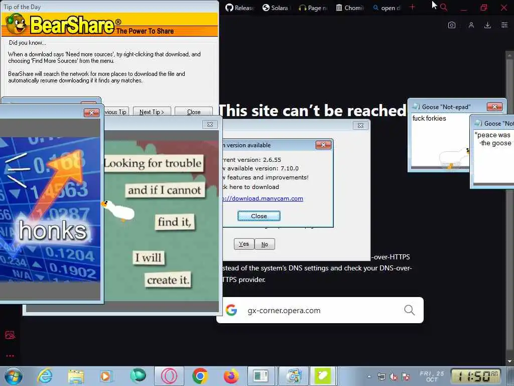Click Yes in the dialog
The width and height of the screenshot is (514, 386).
[243, 244]
